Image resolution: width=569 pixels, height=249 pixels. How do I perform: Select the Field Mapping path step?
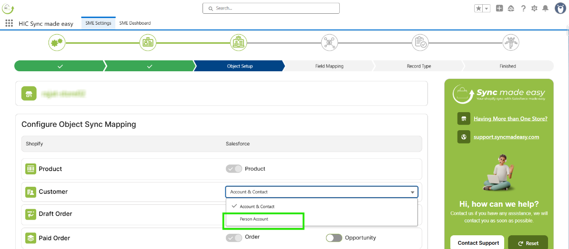329,66
